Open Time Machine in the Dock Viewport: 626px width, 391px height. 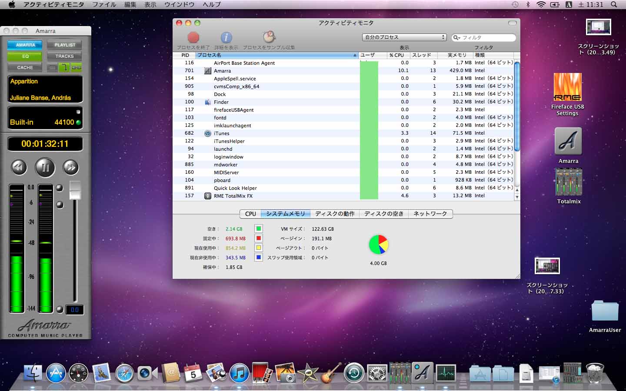point(354,373)
